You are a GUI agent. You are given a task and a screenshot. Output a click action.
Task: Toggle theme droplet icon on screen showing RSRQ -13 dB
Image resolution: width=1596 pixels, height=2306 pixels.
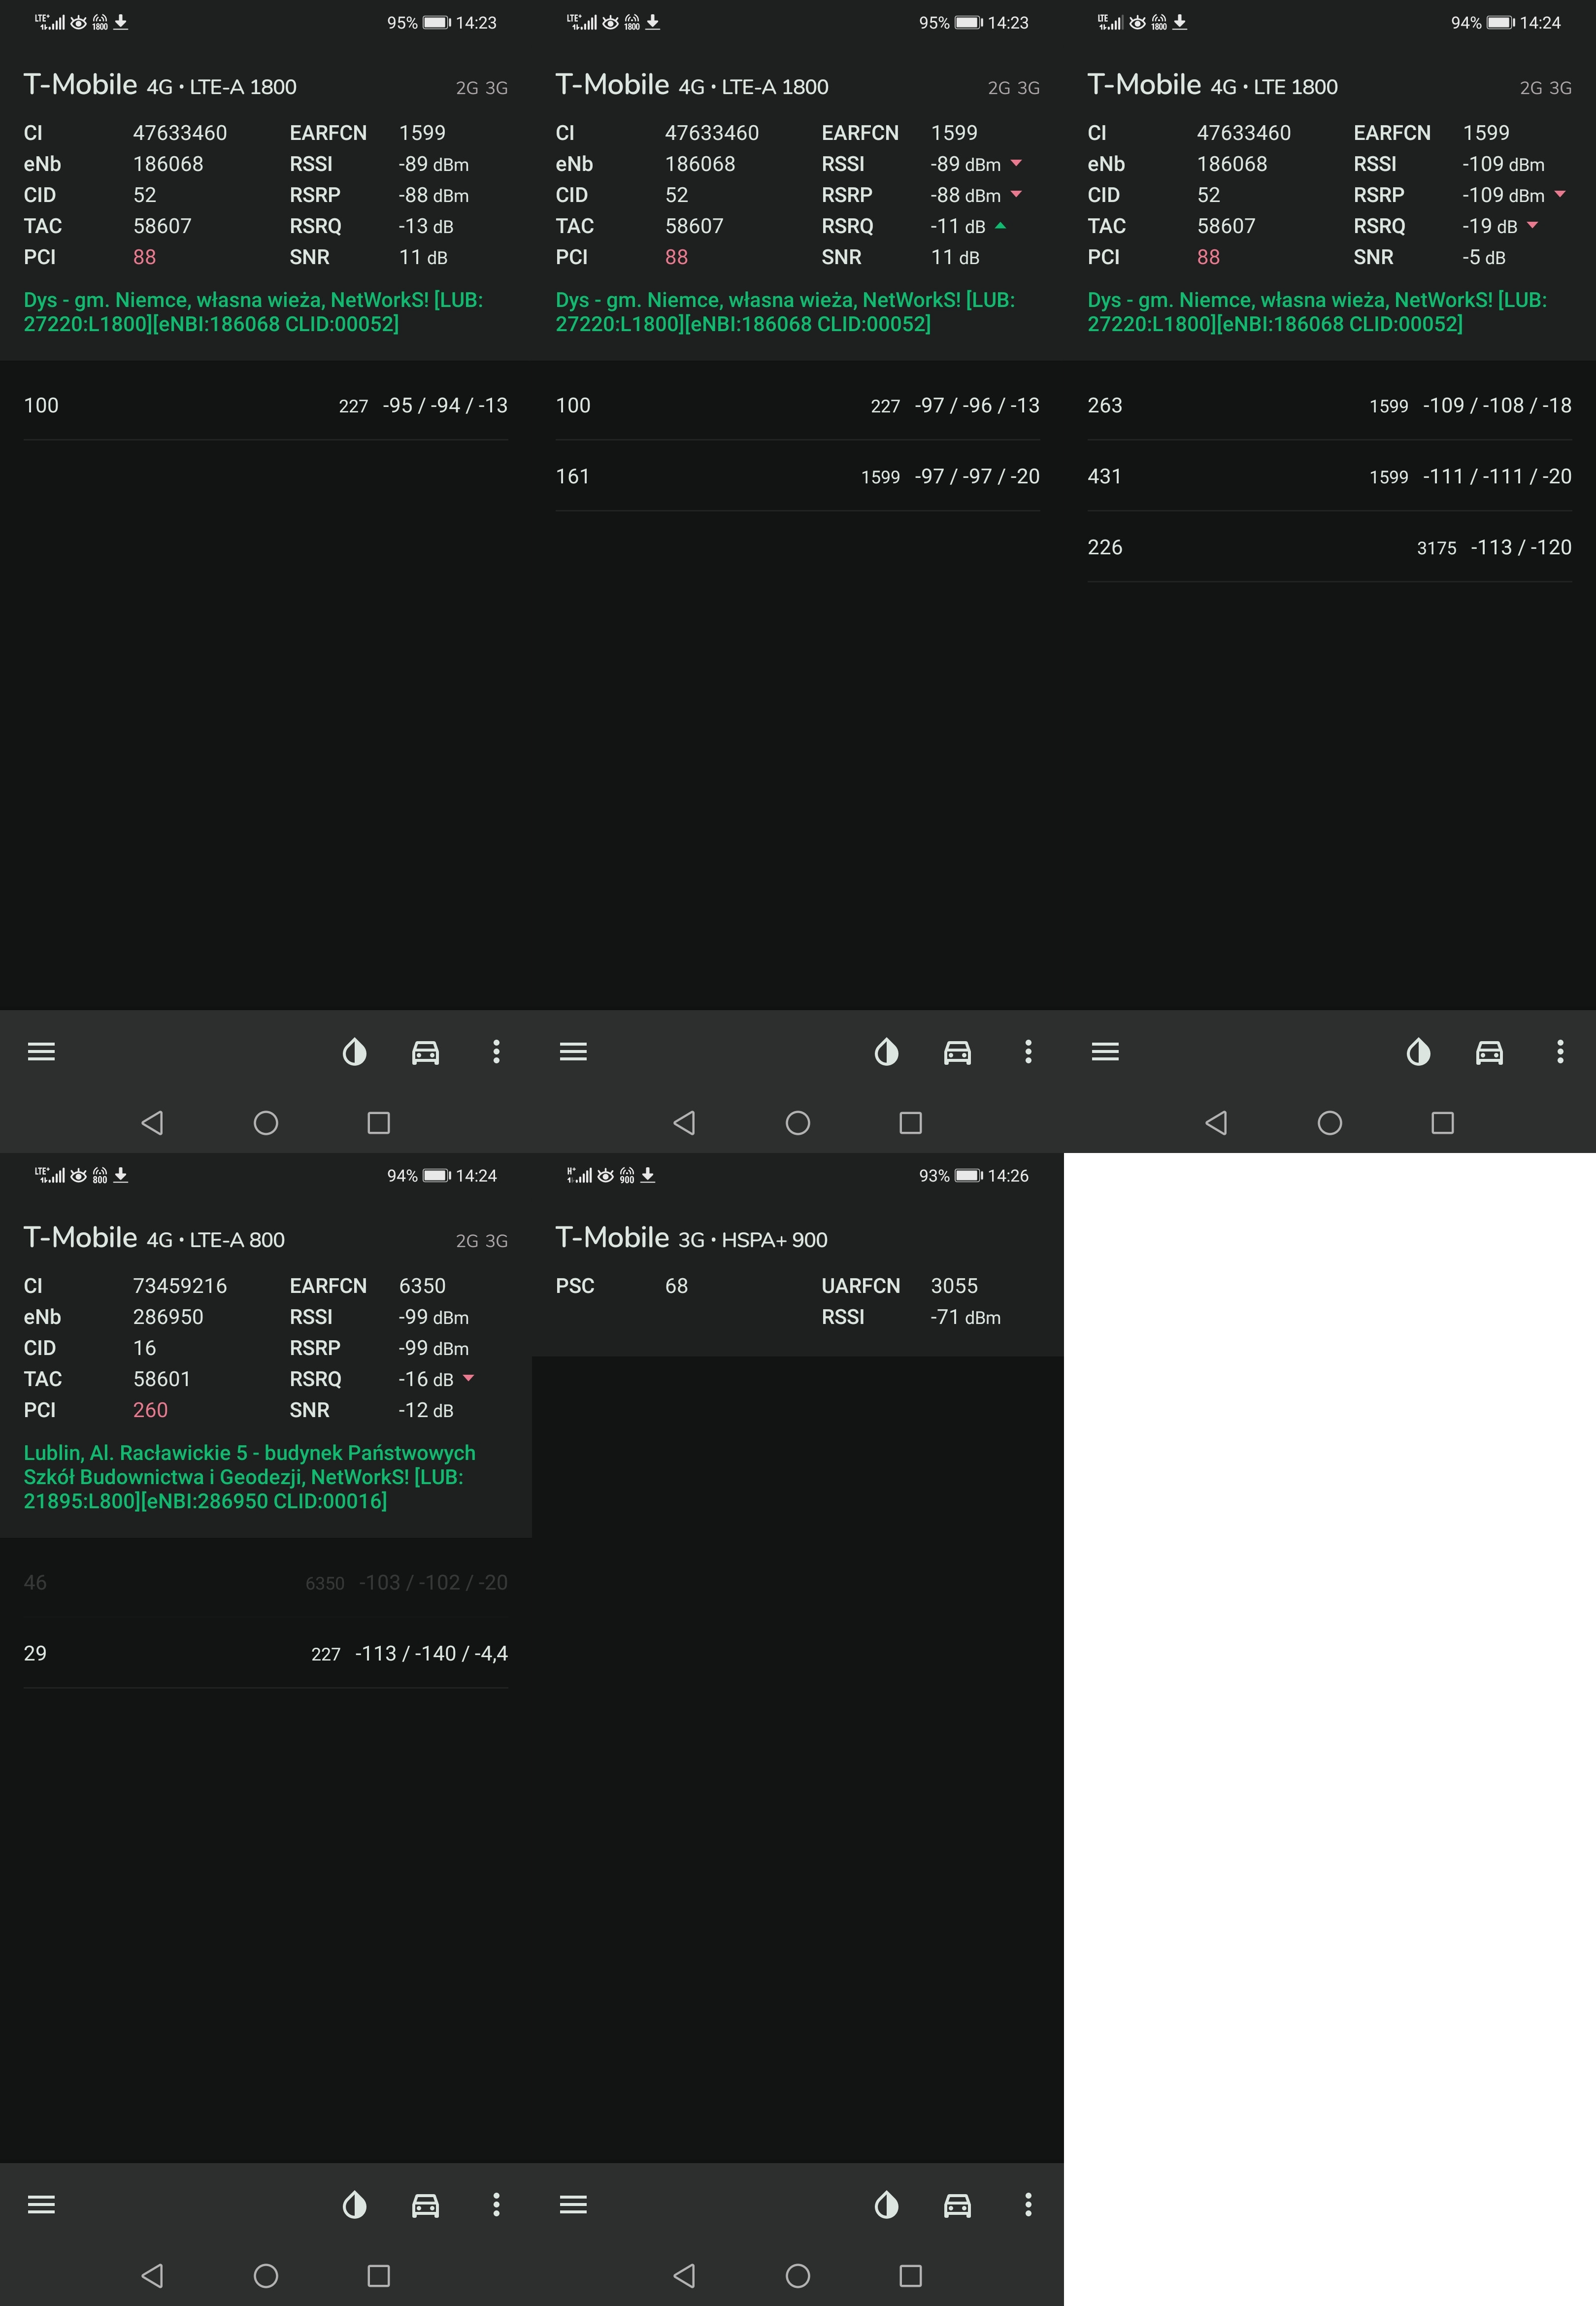(354, 1051)
